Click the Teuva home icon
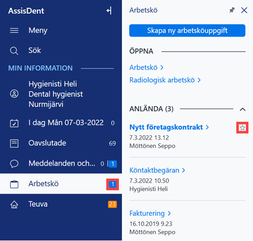 pos(14,204)
